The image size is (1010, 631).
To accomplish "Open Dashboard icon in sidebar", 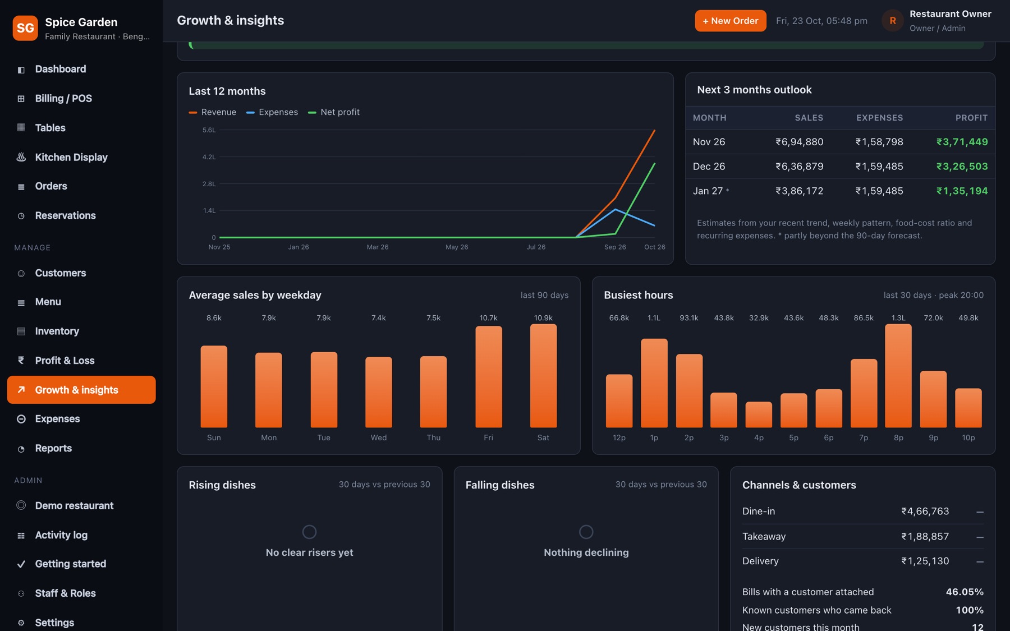I will tap(21, 70).
